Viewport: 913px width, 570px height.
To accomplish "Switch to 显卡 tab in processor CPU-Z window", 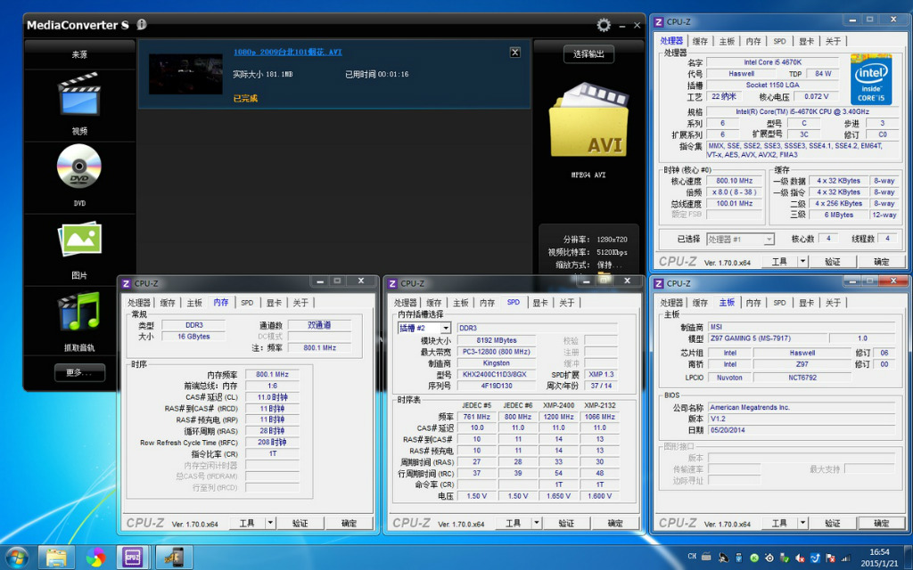I will coord(806,41).
